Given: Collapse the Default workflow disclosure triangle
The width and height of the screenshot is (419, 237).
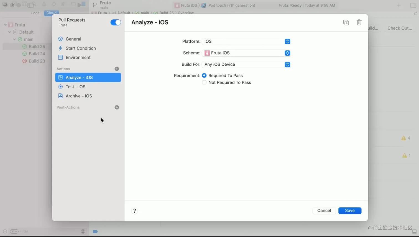Looking at the screenshot, I should 10,32.
